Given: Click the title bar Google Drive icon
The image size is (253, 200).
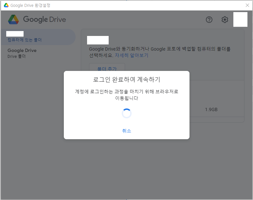Looking at the screenshot, I should pos(6,5).
